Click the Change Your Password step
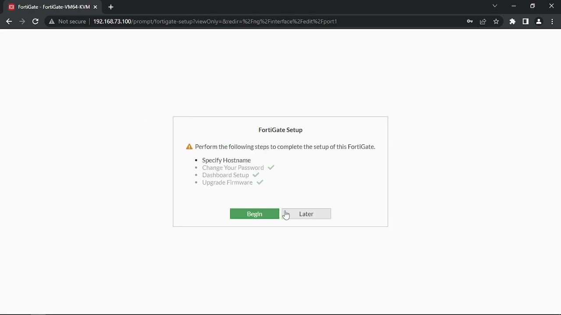561x315 pixels. coord(233,168)
